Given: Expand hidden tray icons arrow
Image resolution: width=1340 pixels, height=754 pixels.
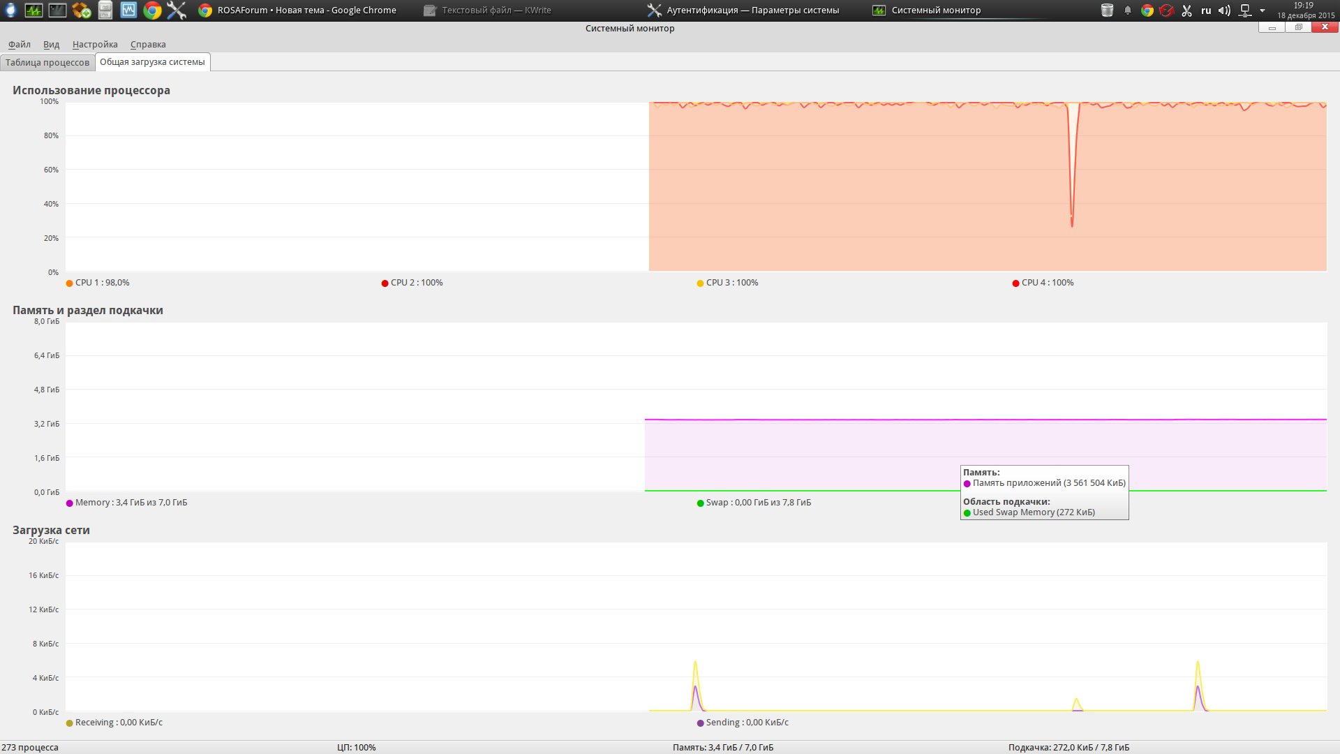Looking at the screenshot, I should click(1262, 10).
